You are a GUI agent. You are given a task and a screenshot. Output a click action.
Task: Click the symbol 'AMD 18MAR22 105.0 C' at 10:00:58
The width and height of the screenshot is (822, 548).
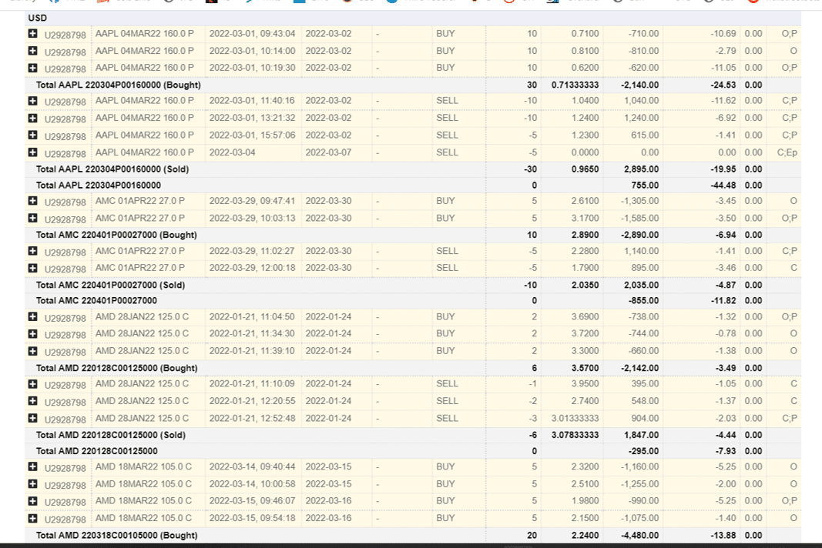click(x=143, y=484)
